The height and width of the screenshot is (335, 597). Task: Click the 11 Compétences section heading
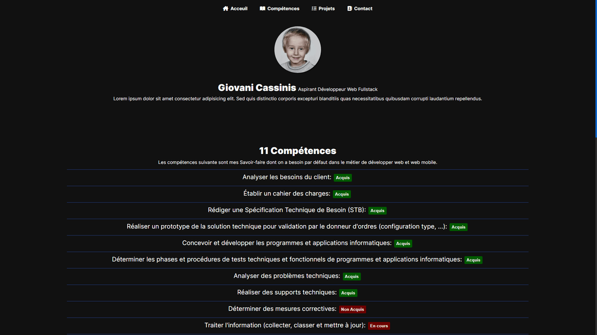click(297, 151)
